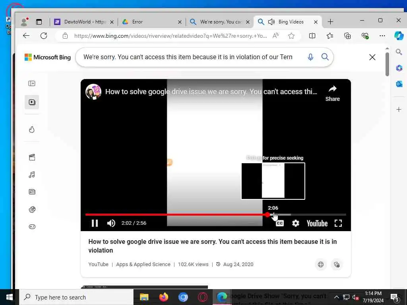Viewport: 407px width, 305px height.
Task: Click the video title in player
Action: click(x=211, y=92)
